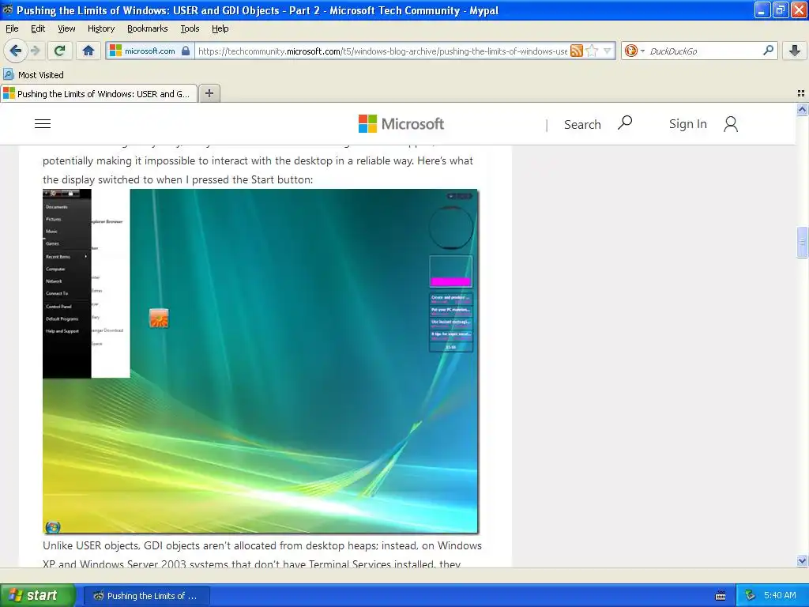This screenshot has height=607, width=809.
Task: Subscribe via the RSS feed icon
Action: [577, 51]
